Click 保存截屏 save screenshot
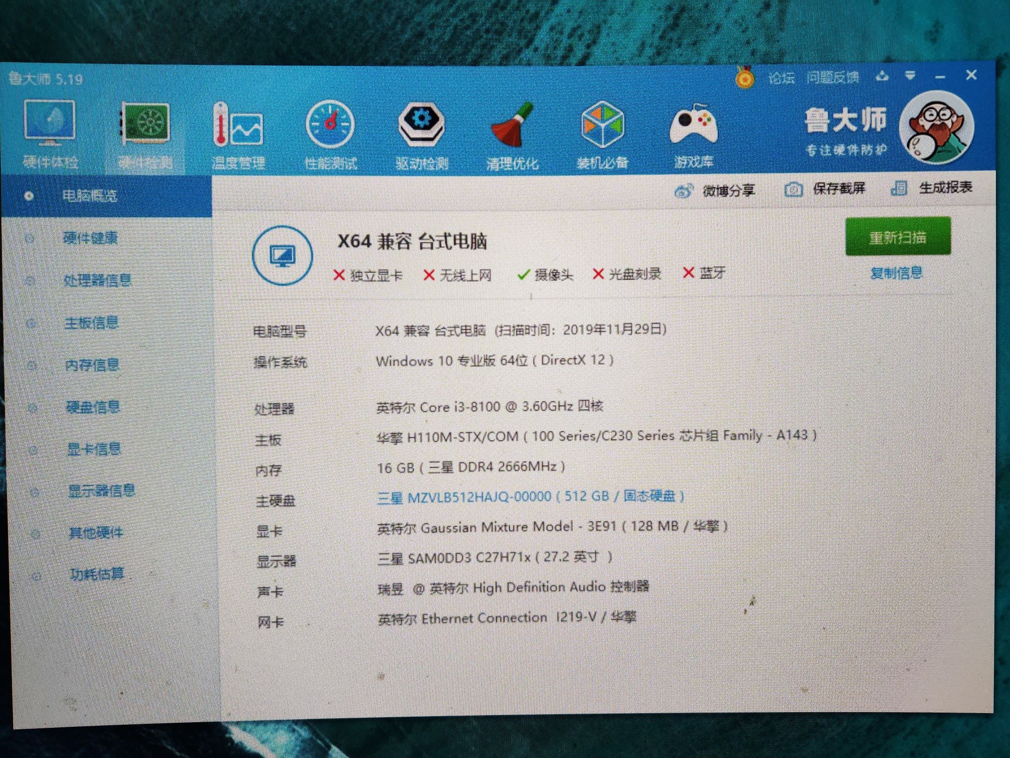Viewport: 1010px width, 758px height. (824, 189)
